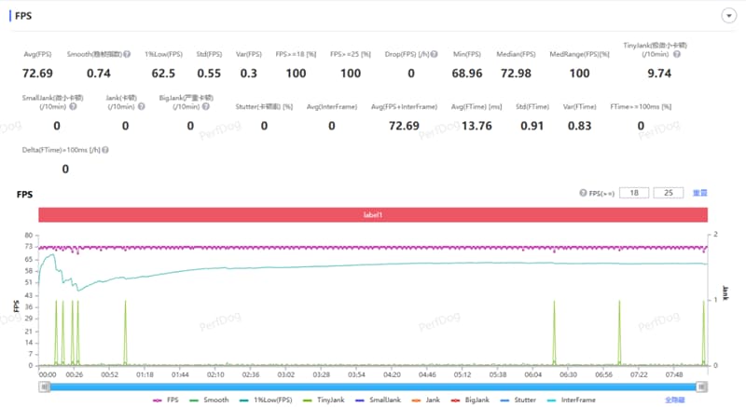The image size is (746, 407).
Task: Collapse the FPS panel with the circled arrow
Action: 728,16
